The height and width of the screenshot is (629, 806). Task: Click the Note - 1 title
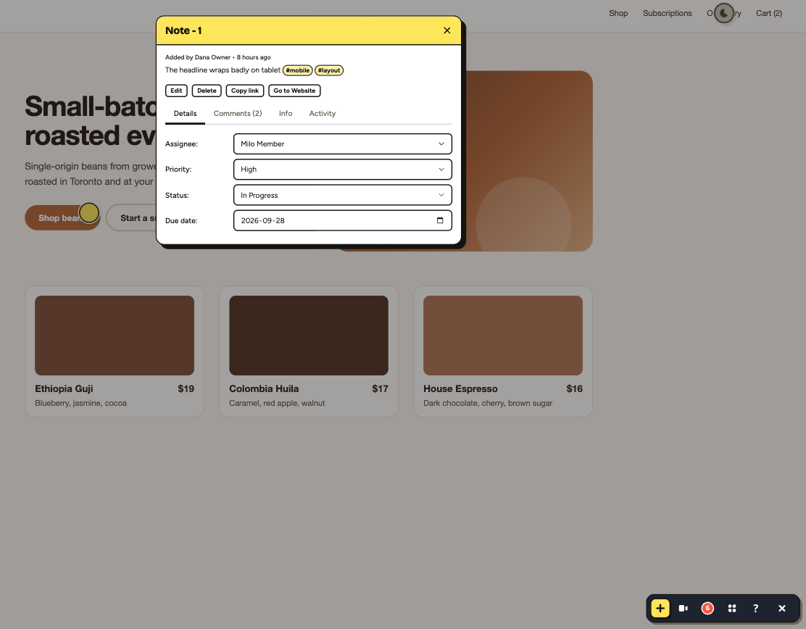183,31
